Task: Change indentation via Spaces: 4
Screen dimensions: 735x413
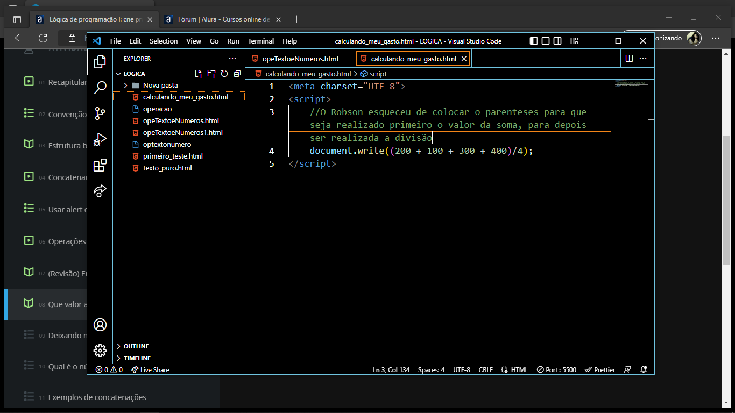Action: coord(432,370)
